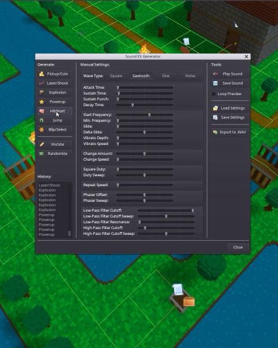Click the Export to .WAV button

point(230,132)
